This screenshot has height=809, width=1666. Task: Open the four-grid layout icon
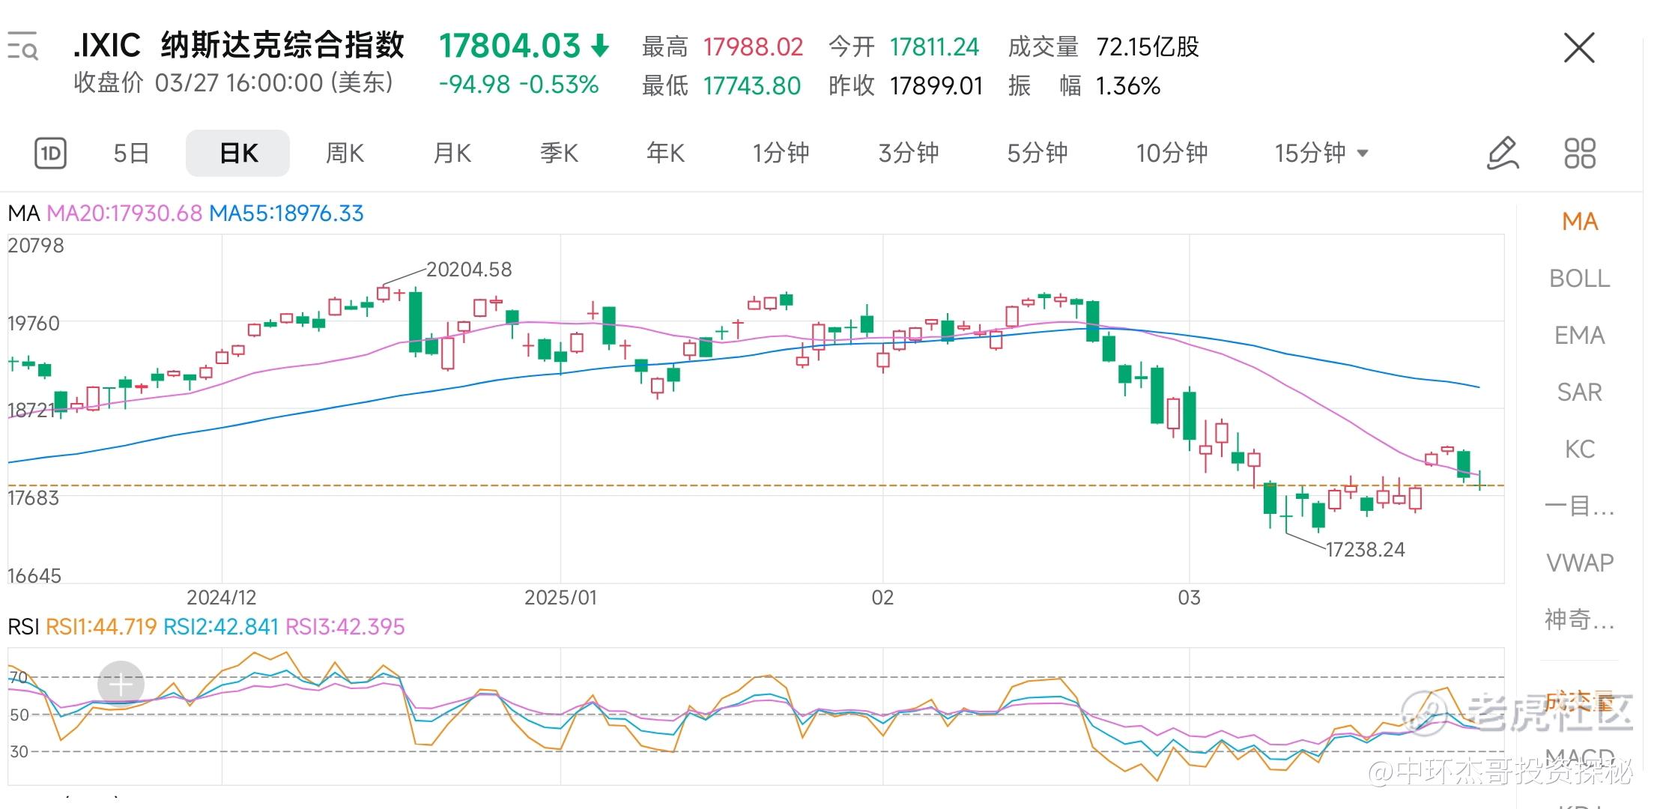point(1580,154)
